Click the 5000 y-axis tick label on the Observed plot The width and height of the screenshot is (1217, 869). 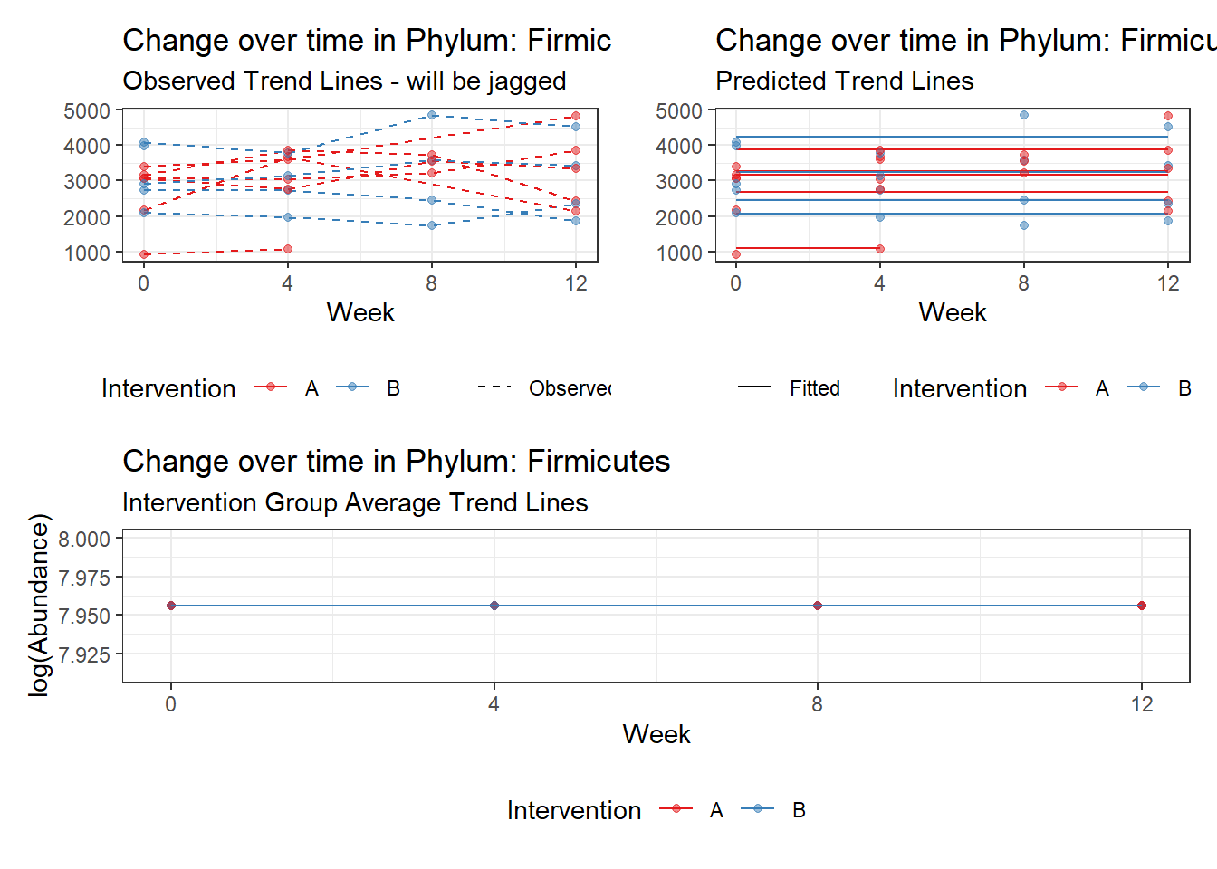[x=86, y=111]
